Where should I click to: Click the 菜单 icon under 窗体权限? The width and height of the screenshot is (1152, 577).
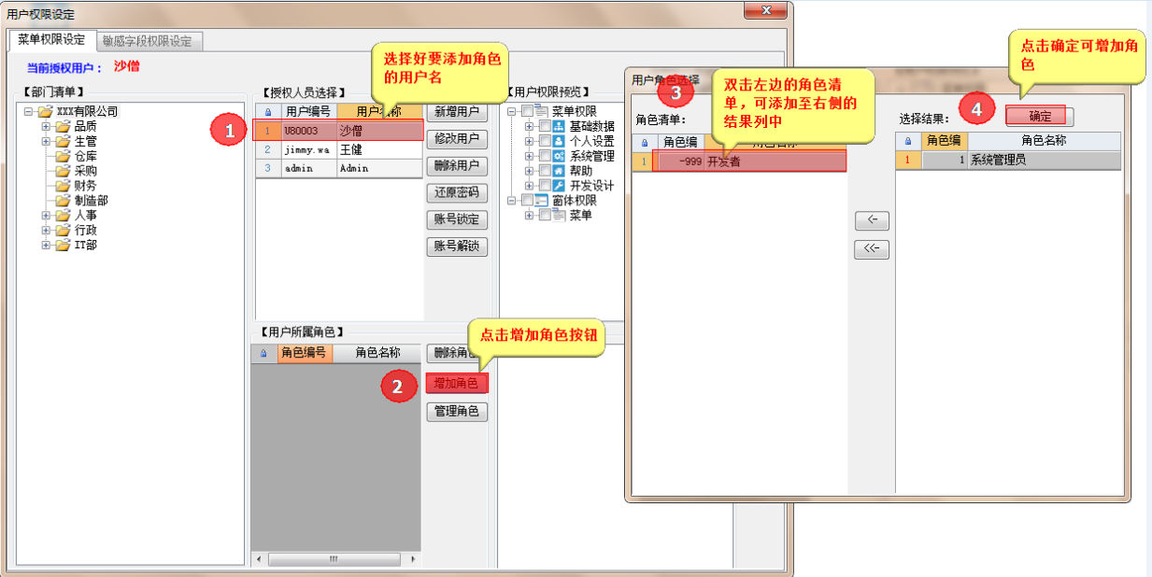coord(560,216)
